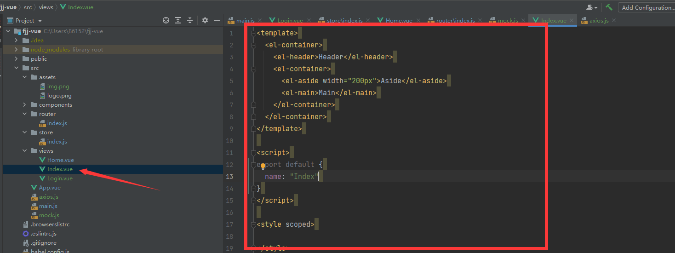Click the green Build hammer icon
Viewport: 675px width, 253px height.
(x=609, y=7)
